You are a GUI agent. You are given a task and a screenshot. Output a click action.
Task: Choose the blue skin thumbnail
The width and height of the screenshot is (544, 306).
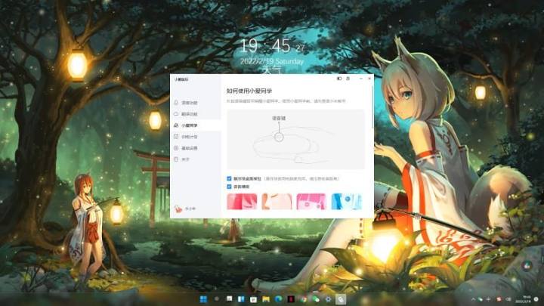coord(346,202)
